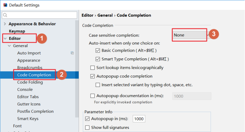Screen dimensions: 245x132
Task: Select Editor Tabs settings item
Action: 28,97
